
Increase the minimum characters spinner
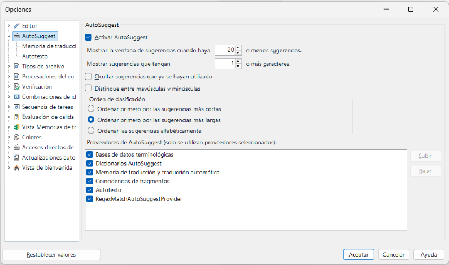click(238, 61)
